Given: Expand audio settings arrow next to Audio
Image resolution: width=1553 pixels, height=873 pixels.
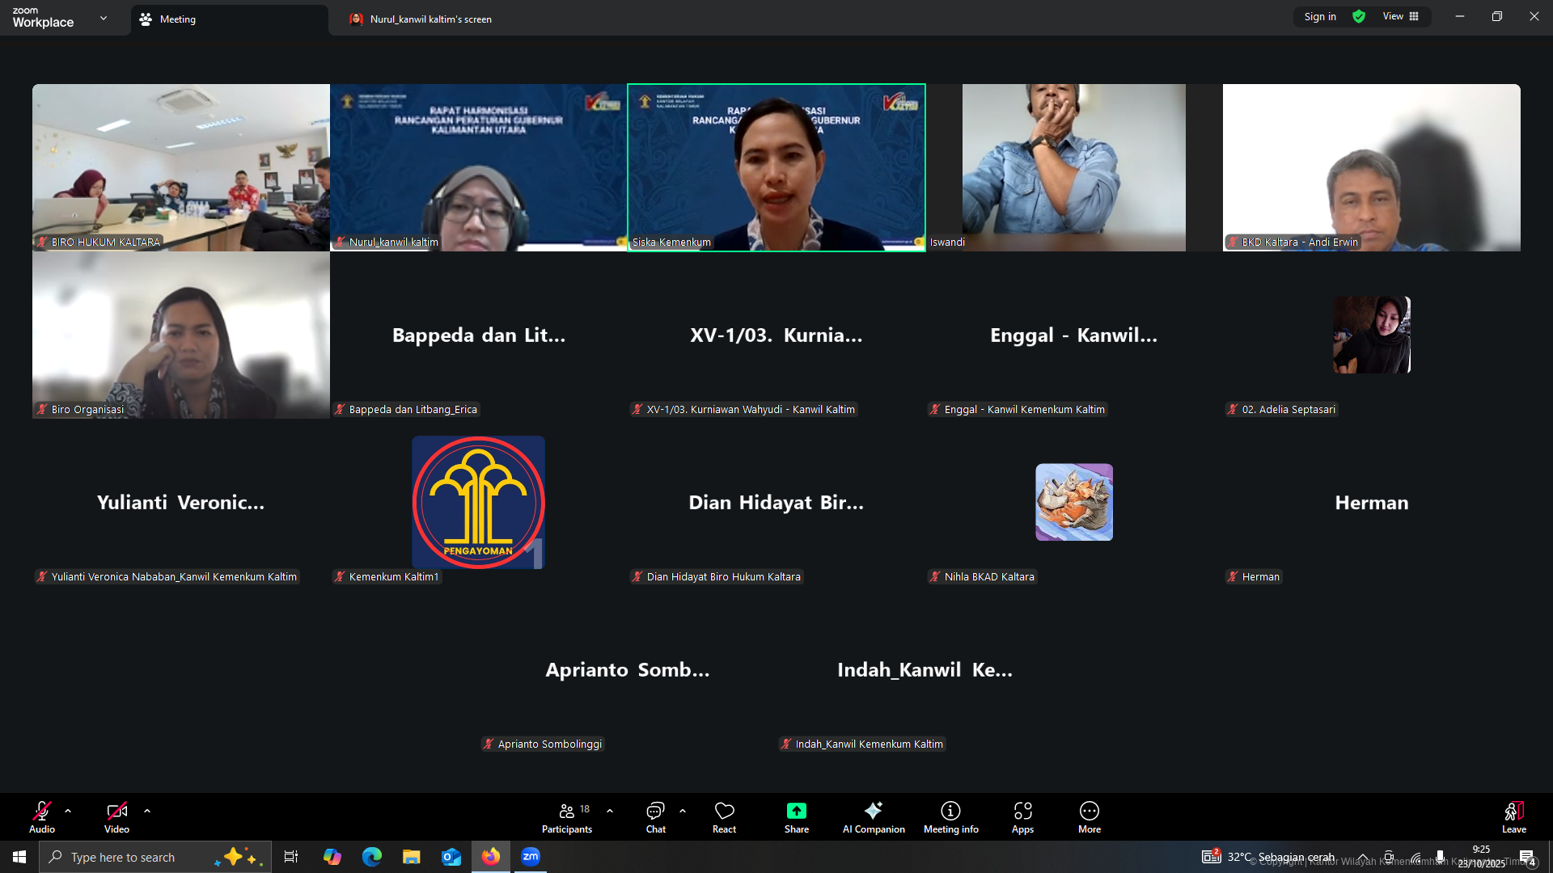Looking at the screenshot, I should coord(68,811).
